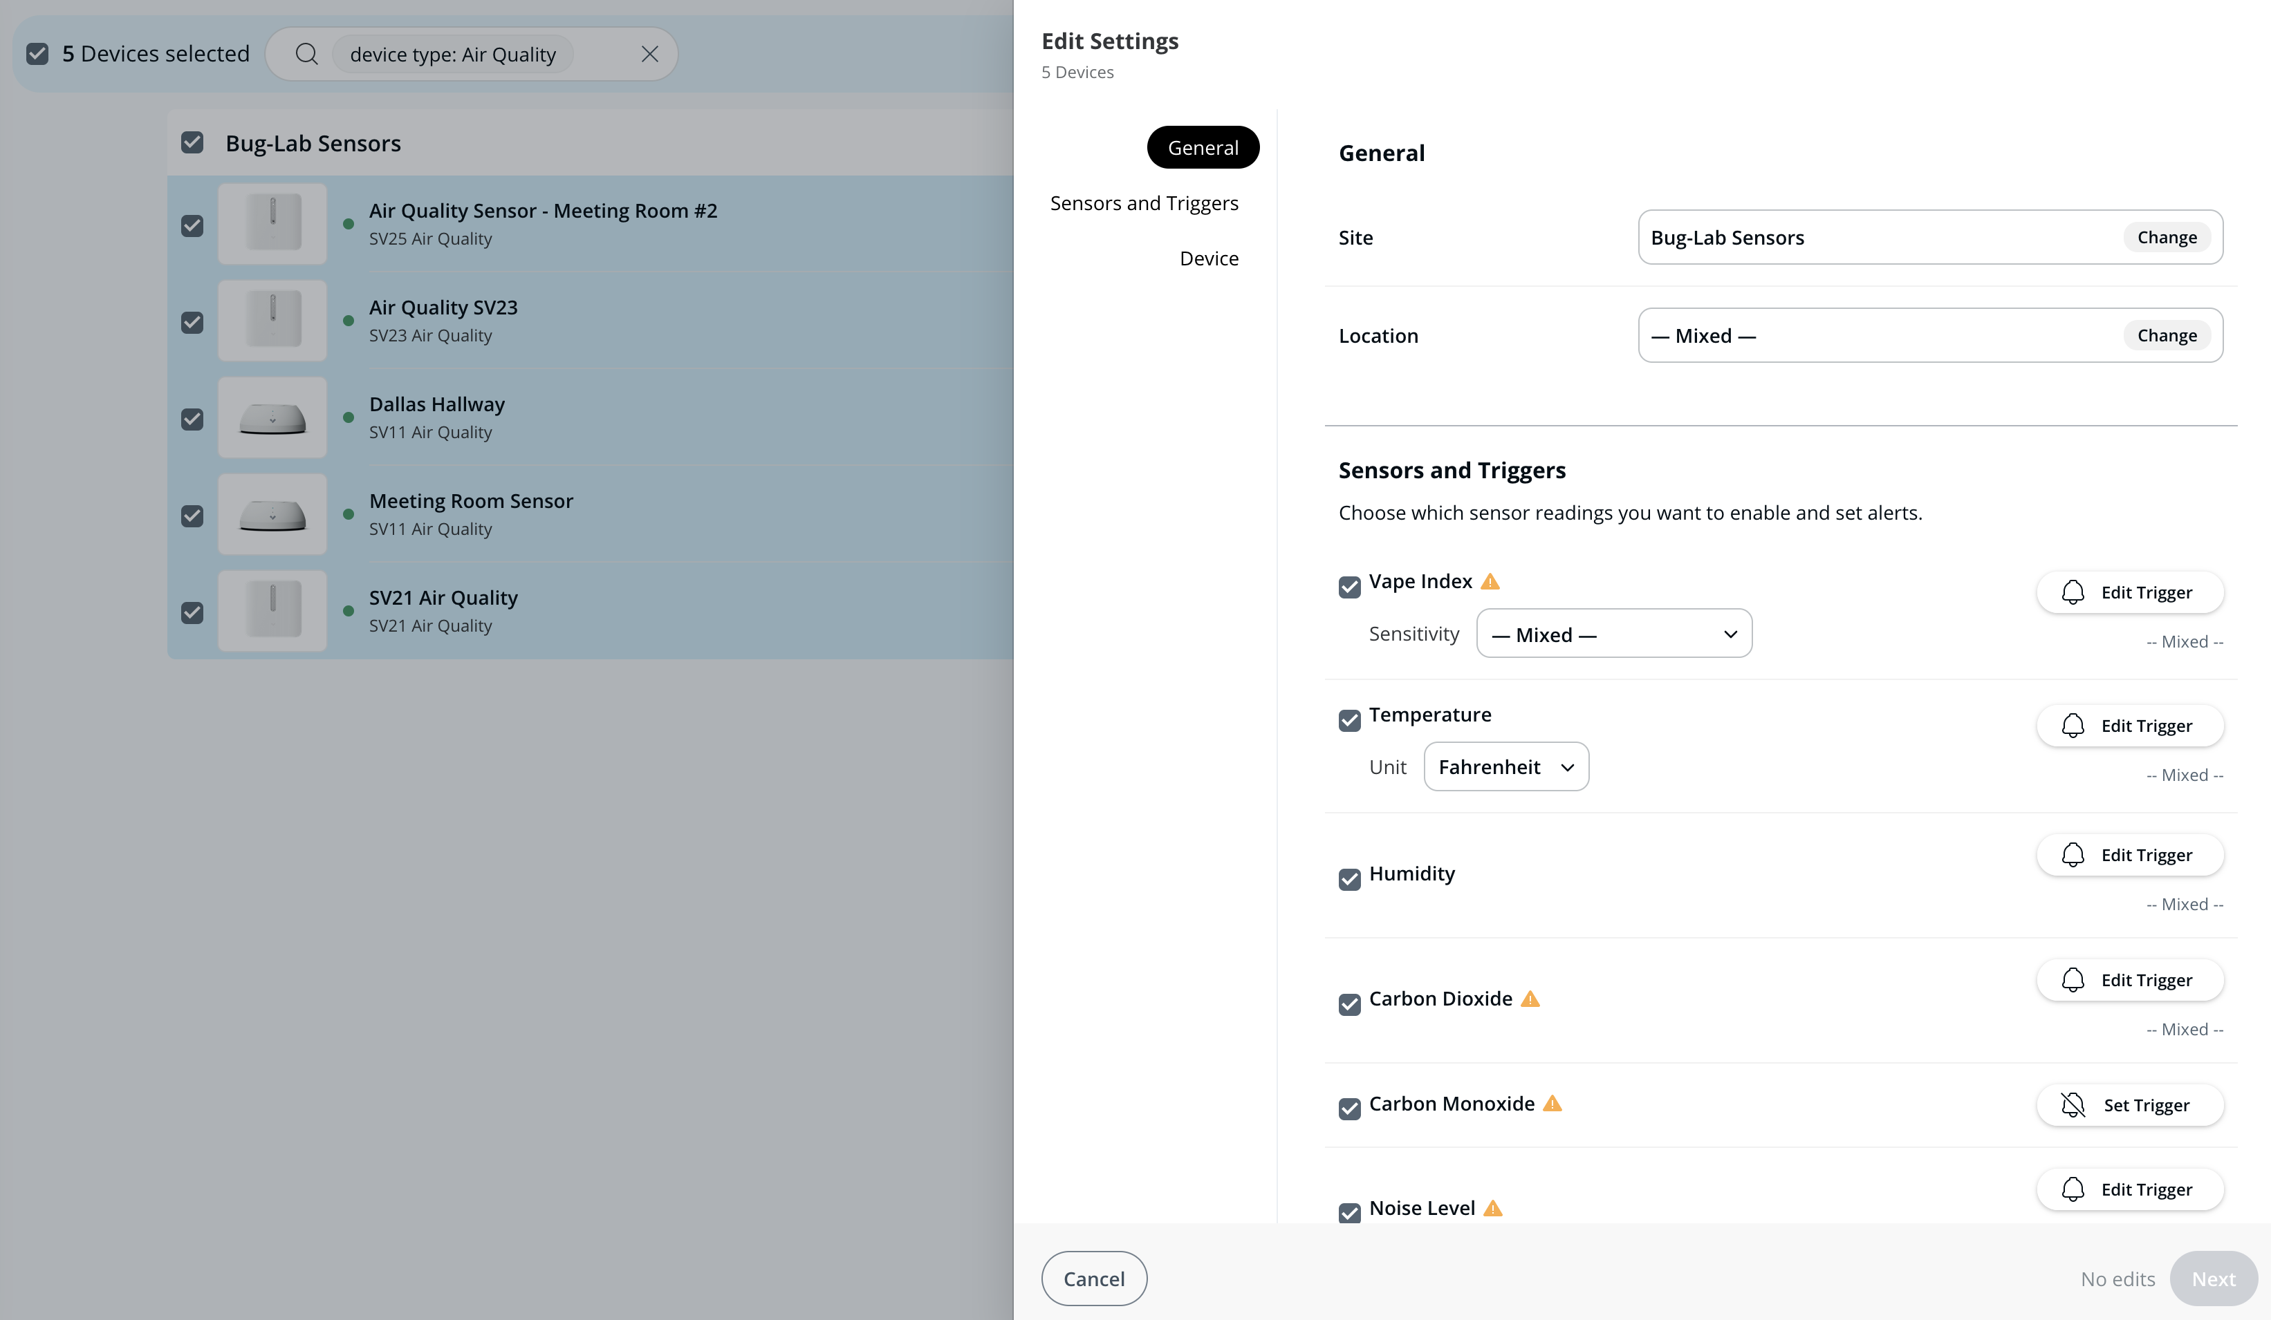The image size is (2271, 1320).
Task: Uncheck the Vape Index checkbox
Action: click(1349, 587)
